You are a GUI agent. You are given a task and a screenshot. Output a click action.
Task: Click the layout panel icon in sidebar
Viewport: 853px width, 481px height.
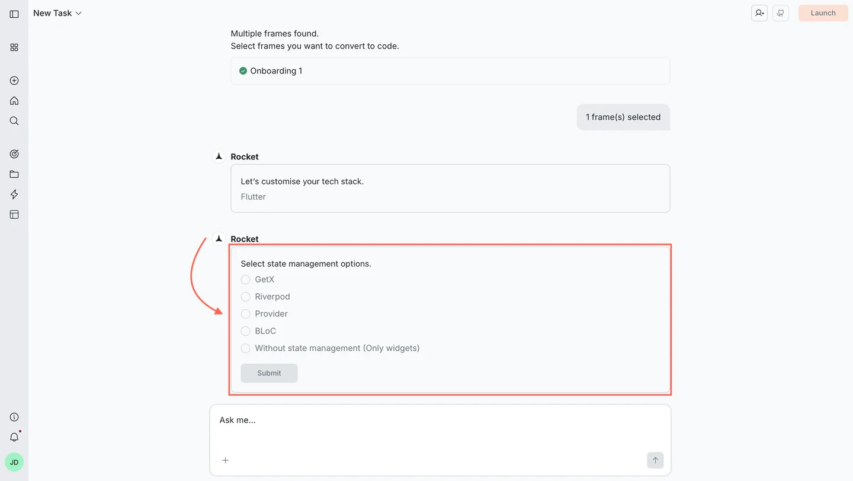click(14, 214)
